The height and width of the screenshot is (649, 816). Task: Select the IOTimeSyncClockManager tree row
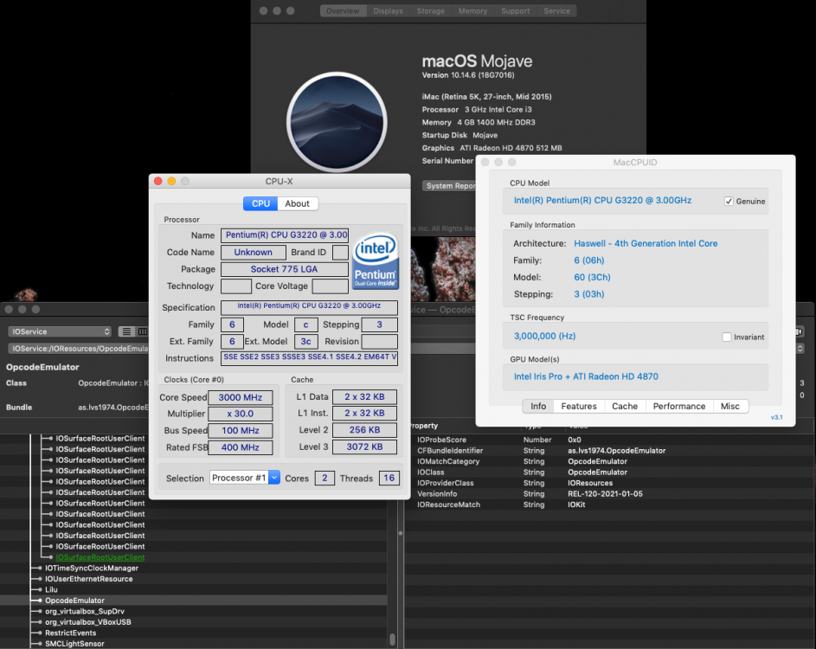(194, 569)
